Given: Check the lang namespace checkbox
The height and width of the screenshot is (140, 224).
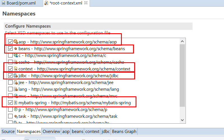Looking at the screenshot, I should pyautogui.click(x=10, y=89).
